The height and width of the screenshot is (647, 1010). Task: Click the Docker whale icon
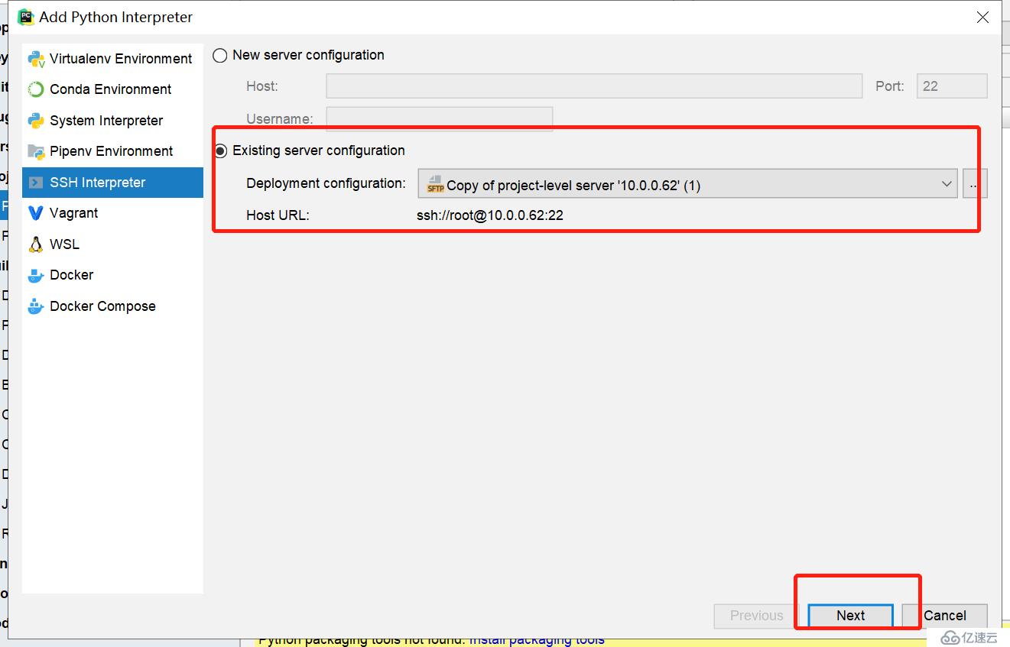tap(36, 275)
